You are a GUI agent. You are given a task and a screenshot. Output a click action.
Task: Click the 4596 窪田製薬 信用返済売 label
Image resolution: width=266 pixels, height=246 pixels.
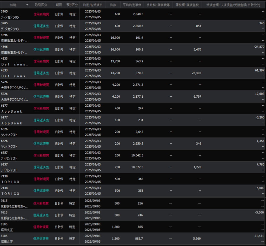[41, 49]
